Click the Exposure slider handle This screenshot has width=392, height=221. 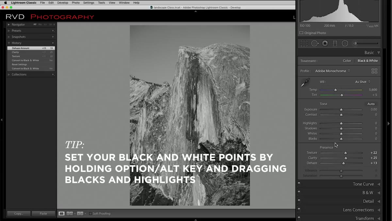click(341, 110)
